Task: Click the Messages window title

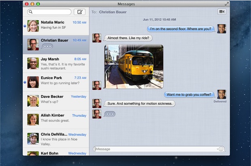Action: coord(126,4)
